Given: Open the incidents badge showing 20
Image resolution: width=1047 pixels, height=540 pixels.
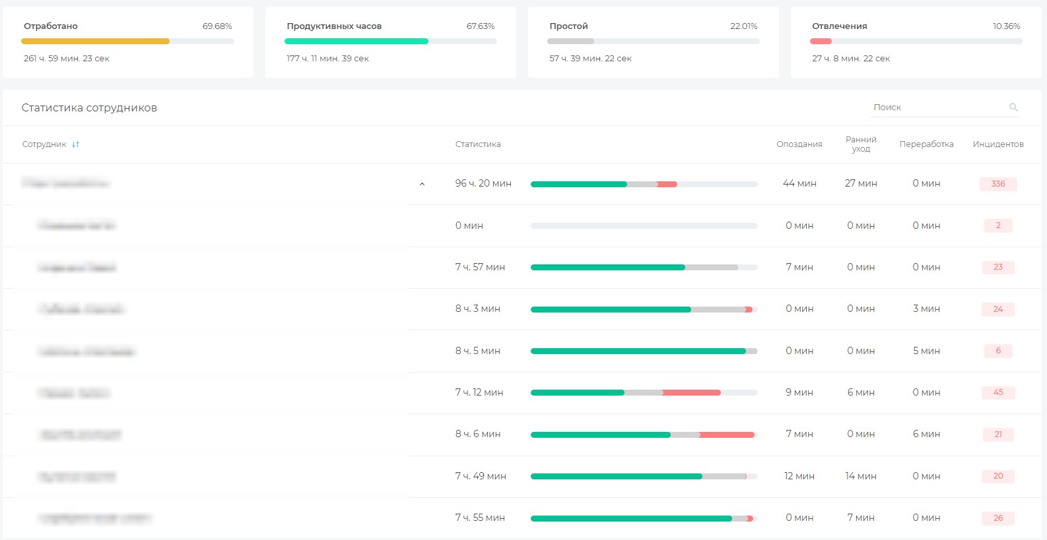Looking at the screenshot, I should point(998,476).
